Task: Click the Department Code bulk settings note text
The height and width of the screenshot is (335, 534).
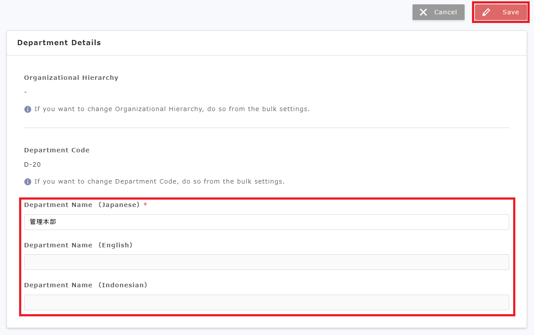Action: [x=159, y=181]
